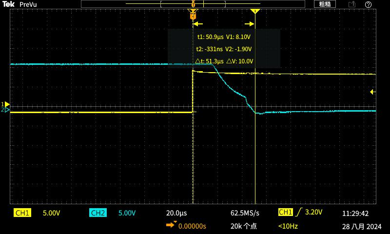Click the waveform record overview bar at top
Viewport: 390px width, 234px height.
[193, 4]
